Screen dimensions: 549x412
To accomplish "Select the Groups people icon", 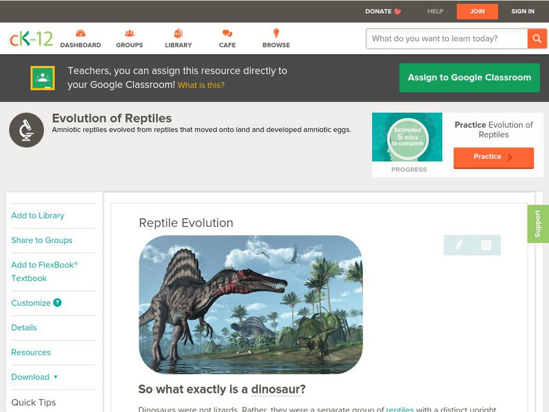I will (x=129, y=32).
